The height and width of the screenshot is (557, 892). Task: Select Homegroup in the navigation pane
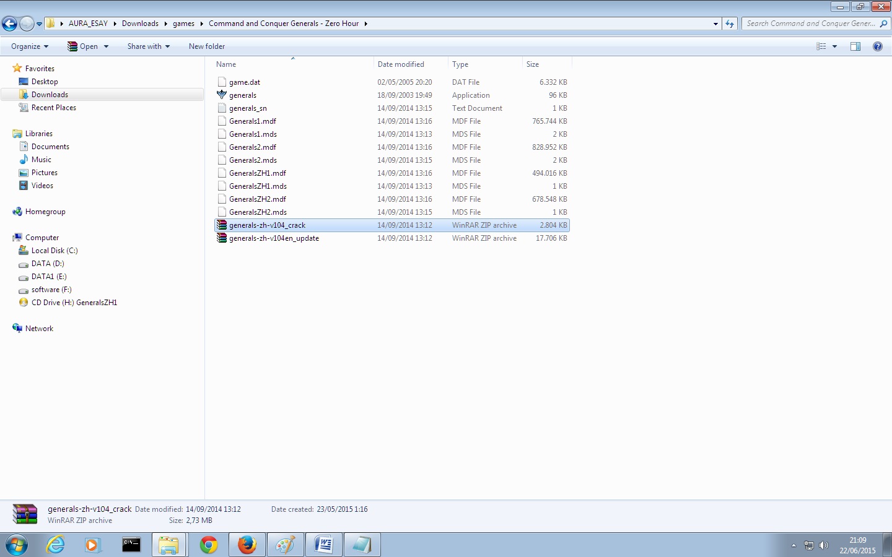[45, 212]
